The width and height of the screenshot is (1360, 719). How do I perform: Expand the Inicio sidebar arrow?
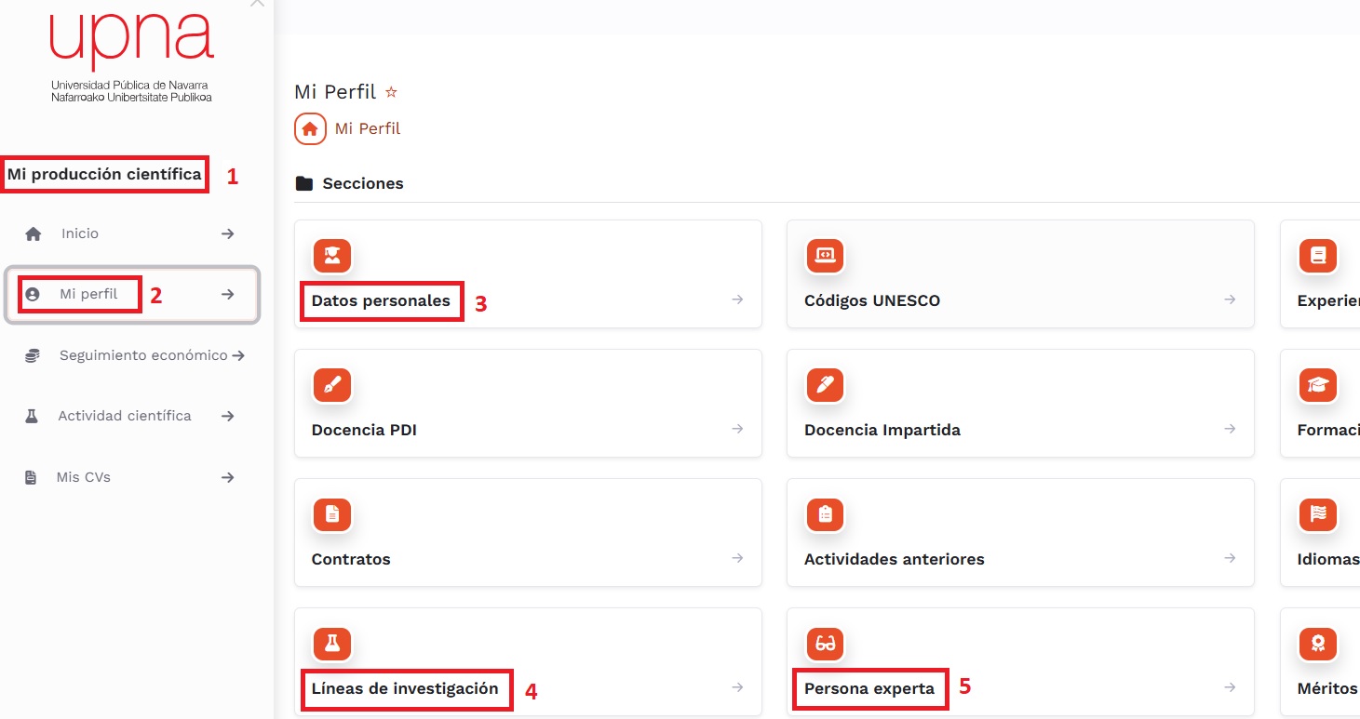(227, 233)
